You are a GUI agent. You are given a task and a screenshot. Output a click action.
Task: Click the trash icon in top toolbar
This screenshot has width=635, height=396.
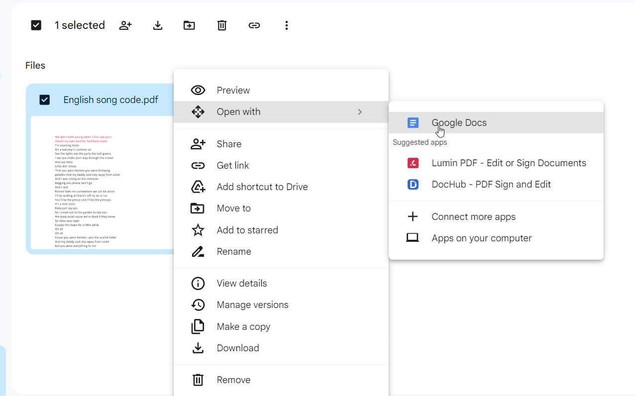[x=222, y=25]
